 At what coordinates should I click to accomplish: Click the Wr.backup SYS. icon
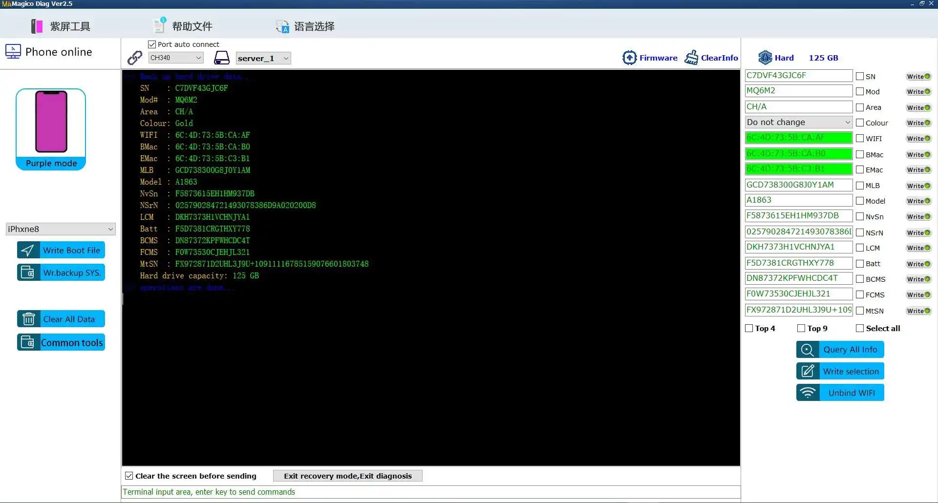(x=28, y=272)
